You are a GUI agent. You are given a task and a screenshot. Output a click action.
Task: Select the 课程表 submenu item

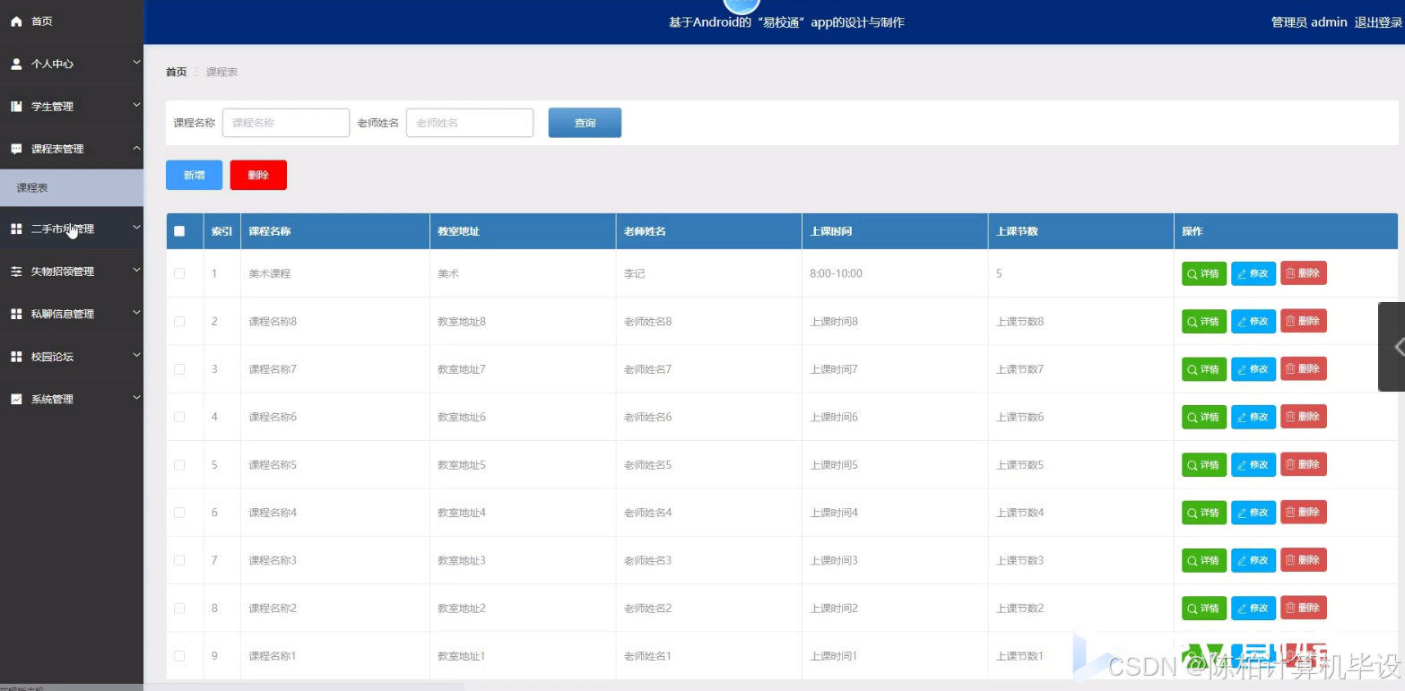72,188
